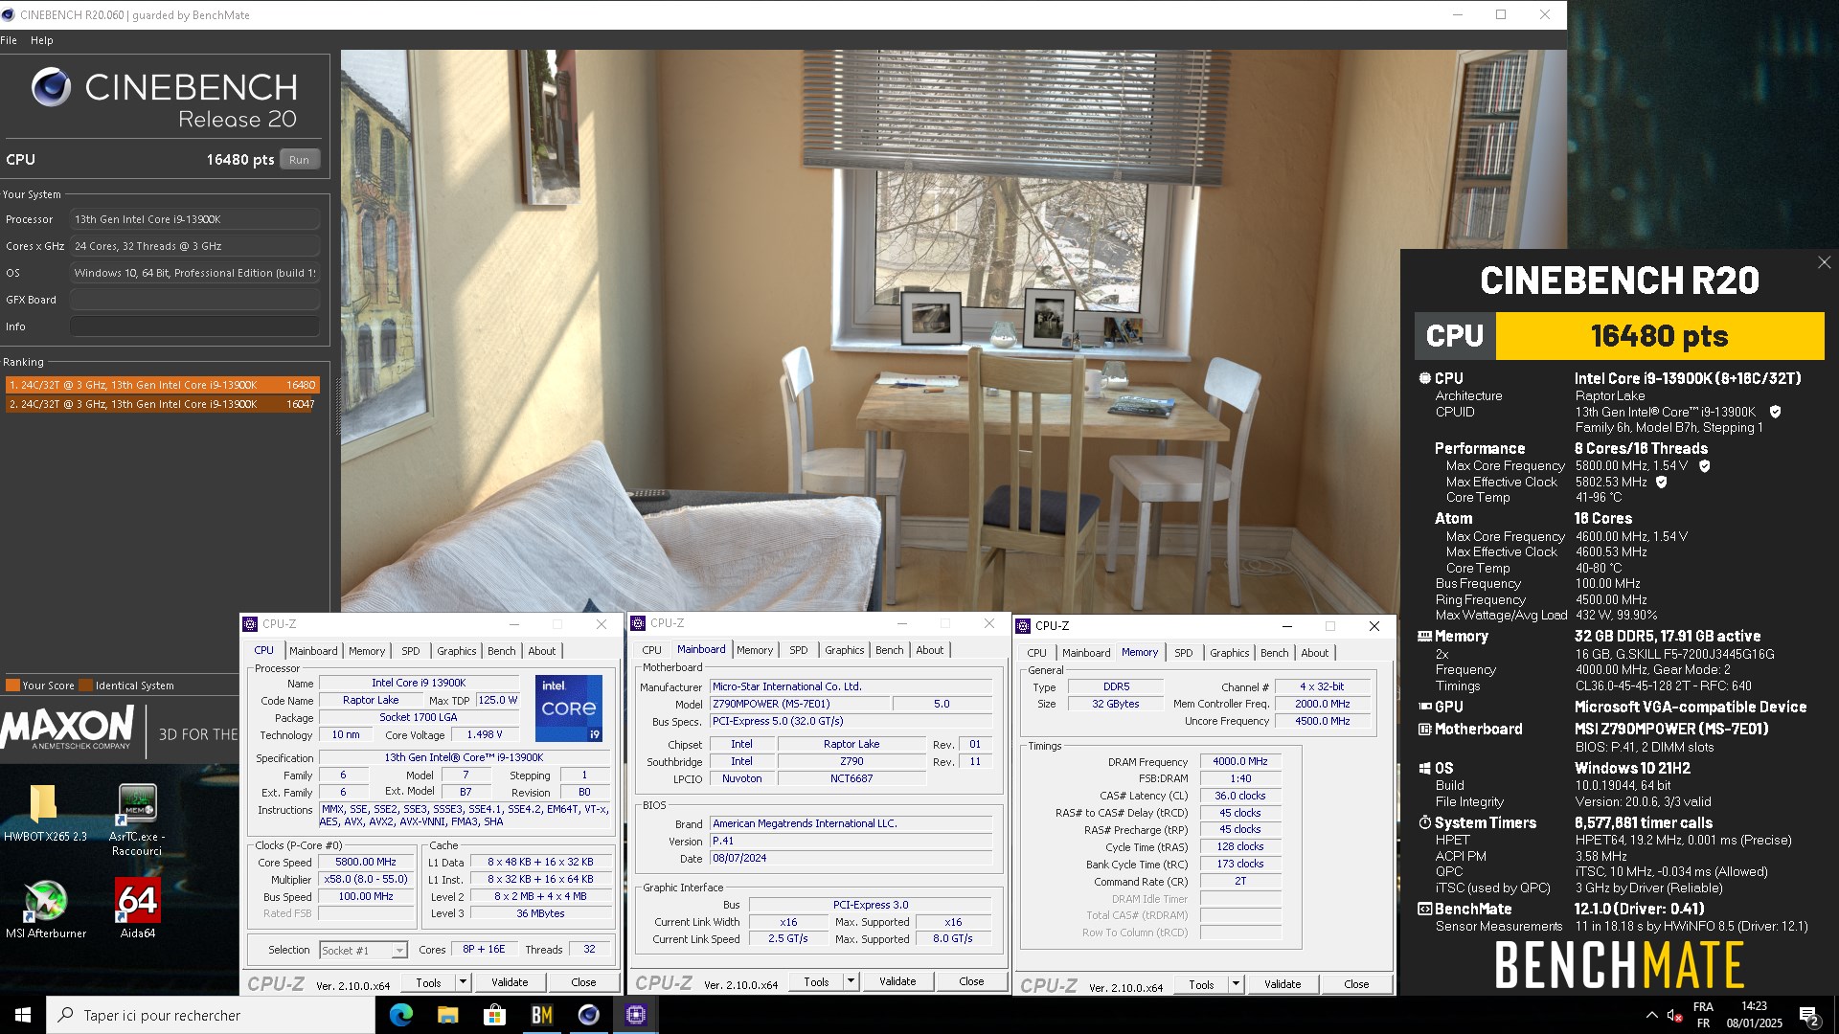This screenshot has width=1839, height=1034.
Task: Open SPD tab in Memory CPU-Z window
Action: [x=1184, y=653]
